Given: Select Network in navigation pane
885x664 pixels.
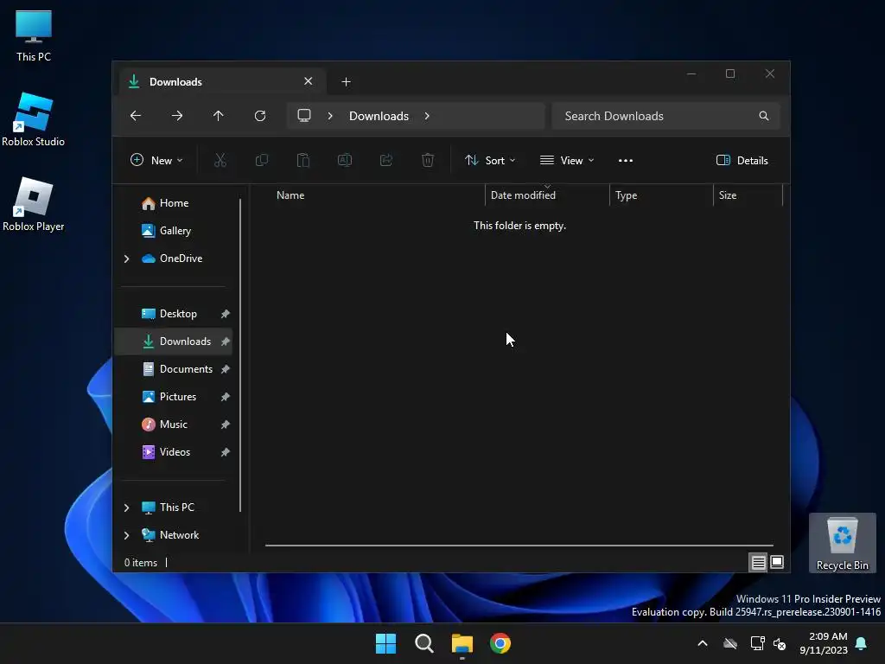Looking at the screenshot, I should [x=178, y=535].
